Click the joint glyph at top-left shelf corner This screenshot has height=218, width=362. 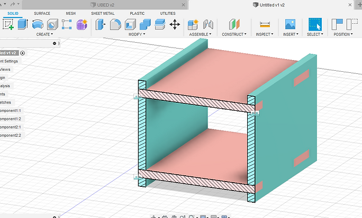[137, 96]
